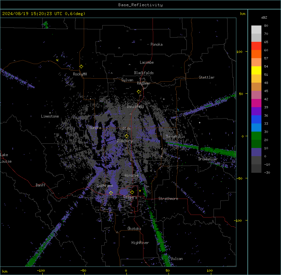Click the Sundre city label
This screenshot has height=275, width=281.
tap(95, 128)
